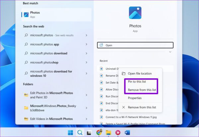The image size is (199, 137).
Task: Click the X icon beside Remove from this list
Action: click(x=123, y=107)
